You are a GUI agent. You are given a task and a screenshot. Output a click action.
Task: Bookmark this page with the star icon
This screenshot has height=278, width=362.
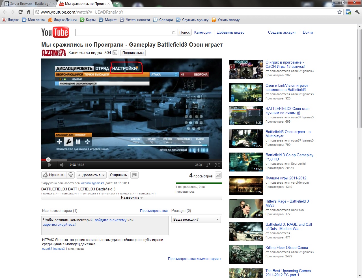pyautogui.click(x=340, y=12)
